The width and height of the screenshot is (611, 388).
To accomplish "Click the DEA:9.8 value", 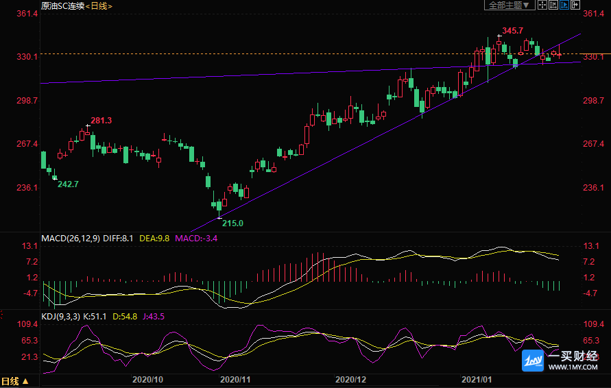I will click(x=154, y=239).
